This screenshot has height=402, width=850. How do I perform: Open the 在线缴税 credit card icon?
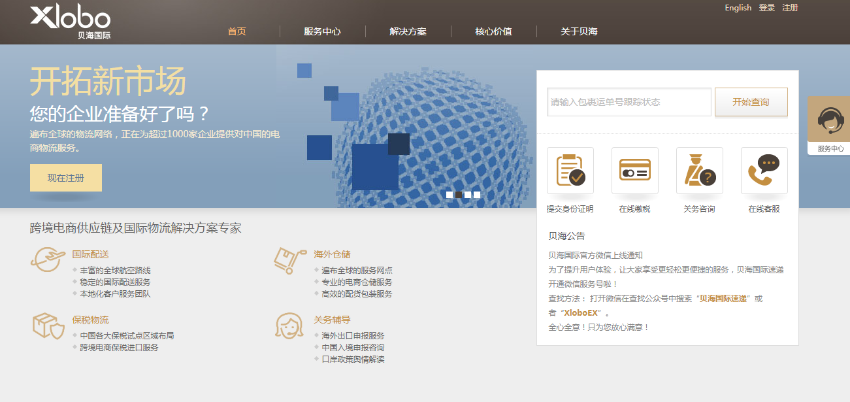click(x=634, y=171)
